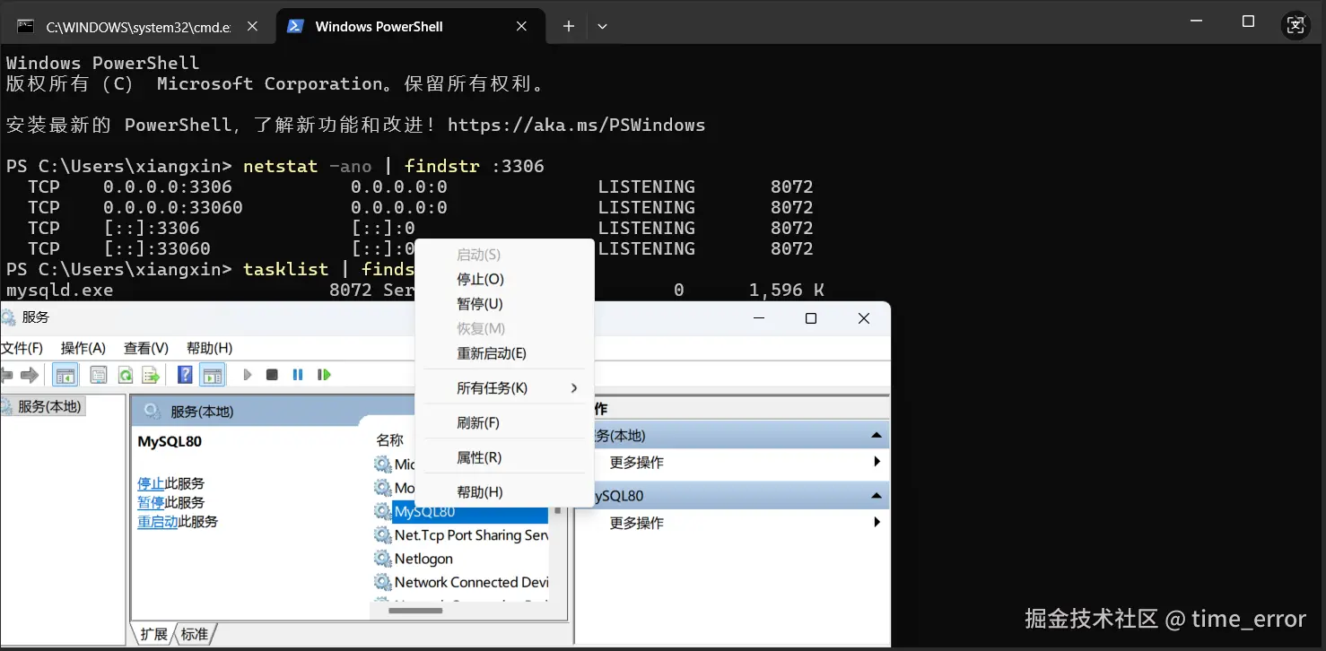
Task: Click the Stop Service square toolbar icon
Action: [272, 375]
